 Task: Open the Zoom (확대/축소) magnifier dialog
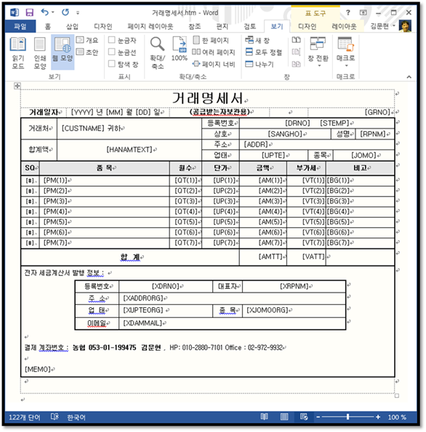coord(158,53)
